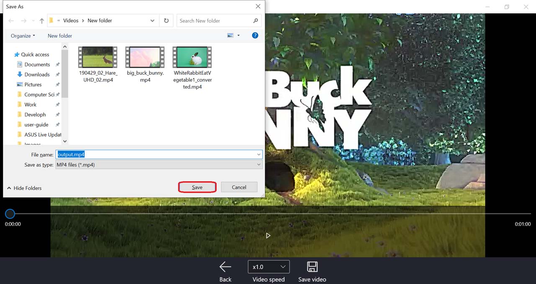Click the Help question mark icon
Screen dimensions: 536x284
click(255, 35)
